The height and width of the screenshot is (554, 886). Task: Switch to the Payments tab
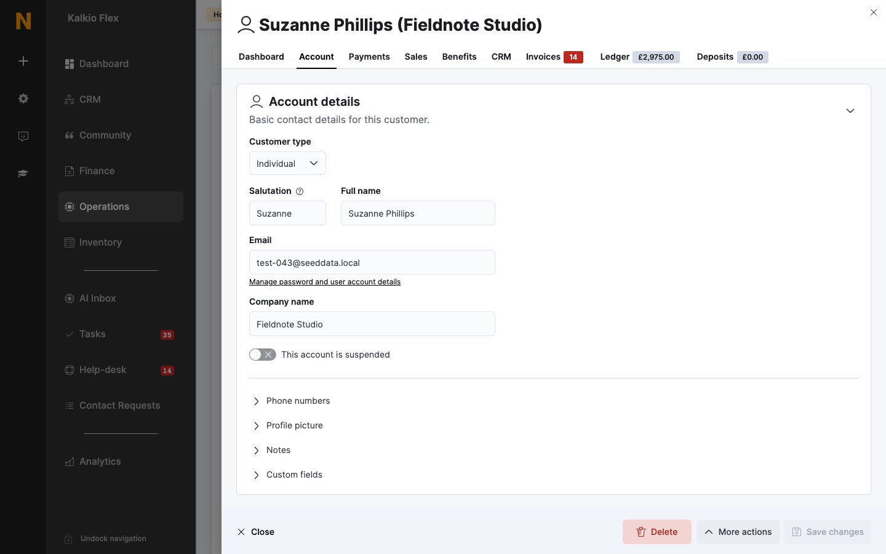pyautogui.click(x=369, y=57)
